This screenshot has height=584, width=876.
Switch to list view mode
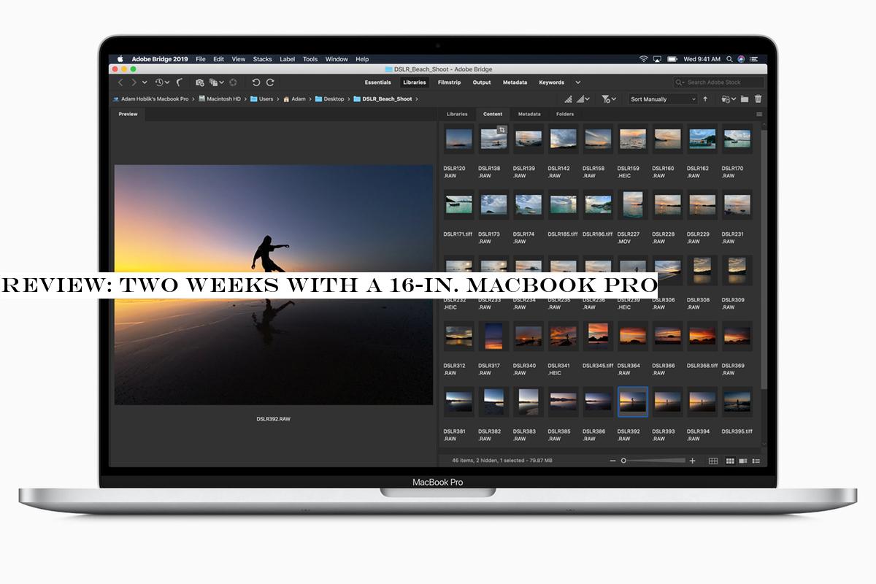[756, 461]
